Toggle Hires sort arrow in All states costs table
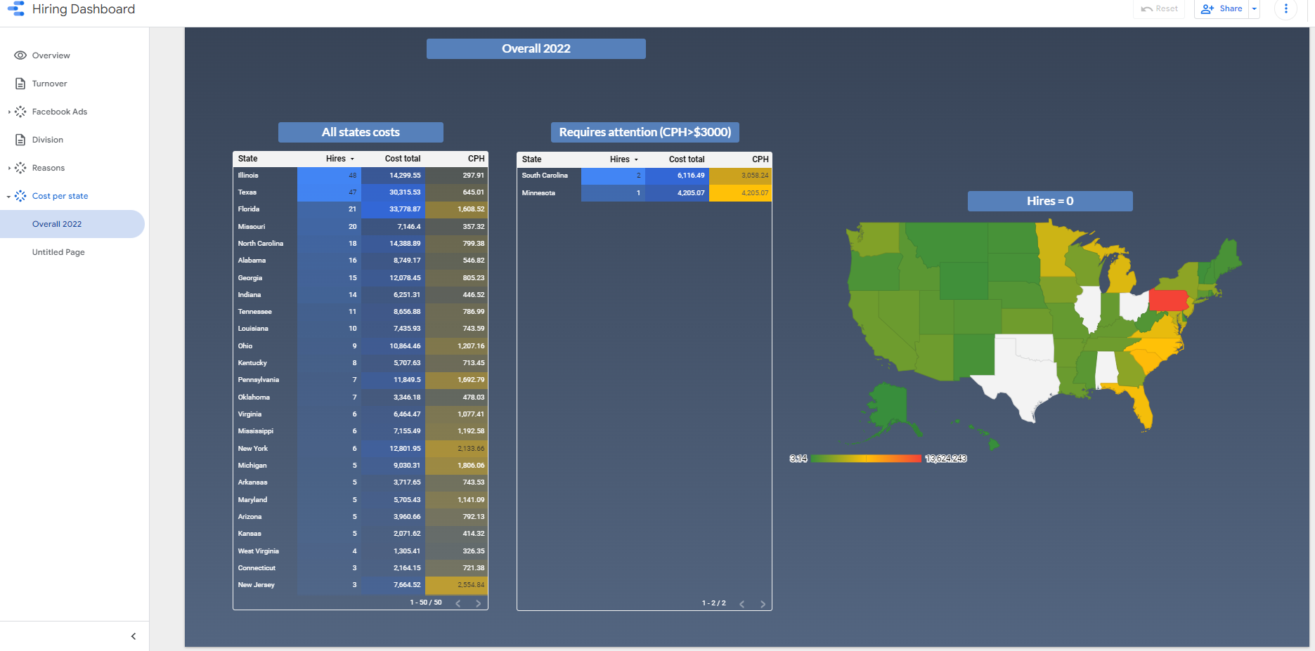Screen dimensions: 1315x651 click(352, 159)
